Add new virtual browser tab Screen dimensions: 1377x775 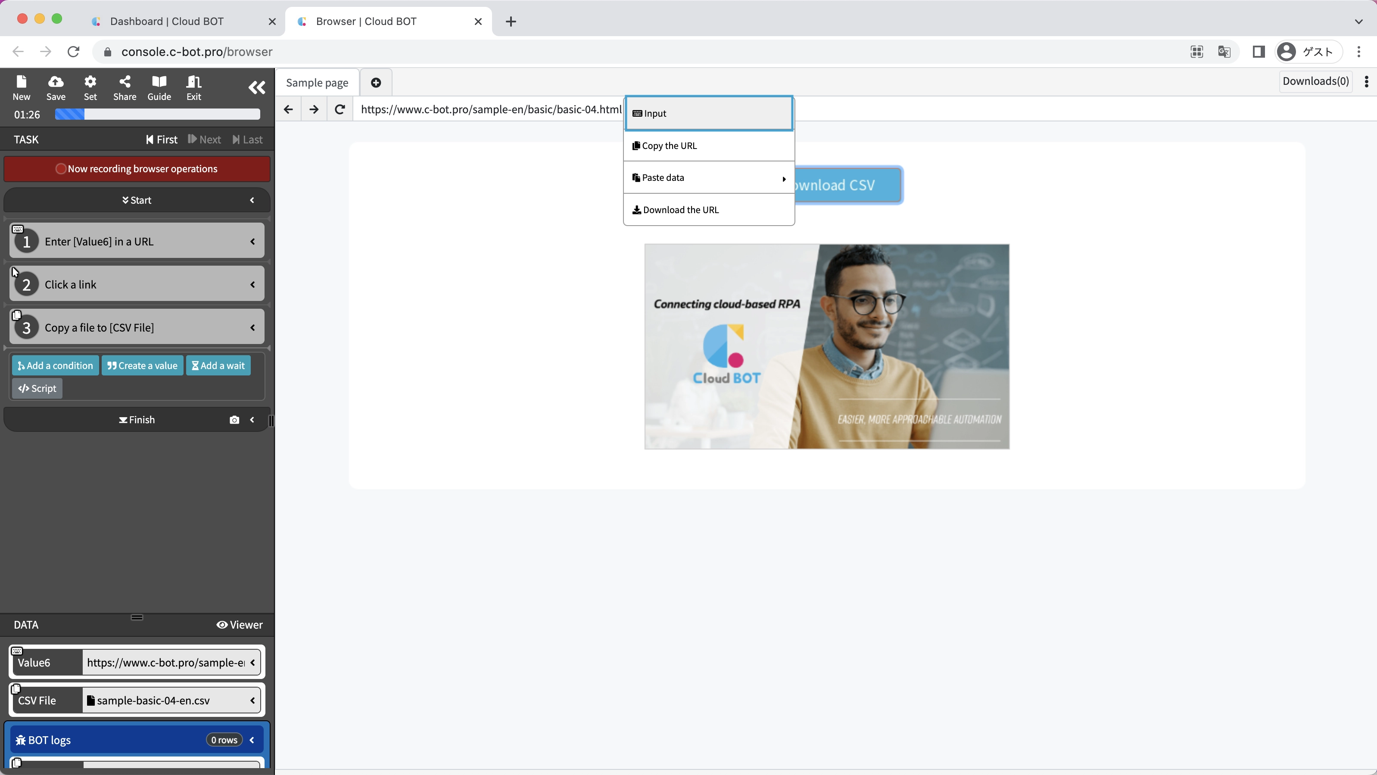coord(376,82)
